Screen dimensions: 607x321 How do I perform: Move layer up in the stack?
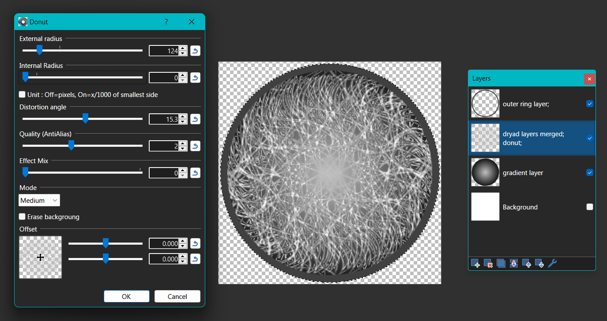(527, 263)
